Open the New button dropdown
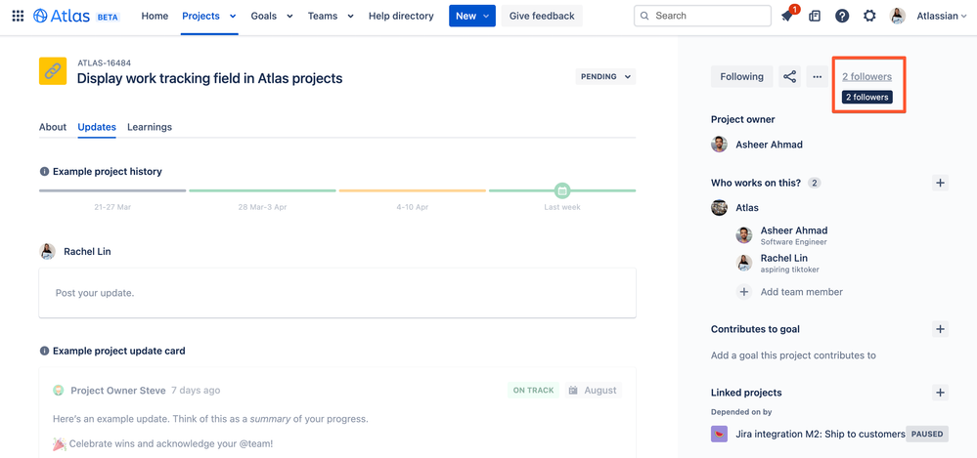Screen dimensions: 977x458 pos(472,17)
